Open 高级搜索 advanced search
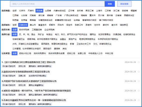The width and height of the screenshot is (142, 107). [x=124, y=4]
